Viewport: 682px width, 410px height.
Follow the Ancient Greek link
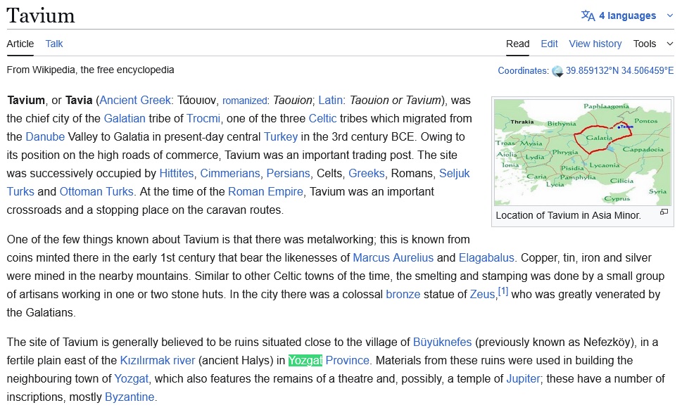click(x=135, y=101)
